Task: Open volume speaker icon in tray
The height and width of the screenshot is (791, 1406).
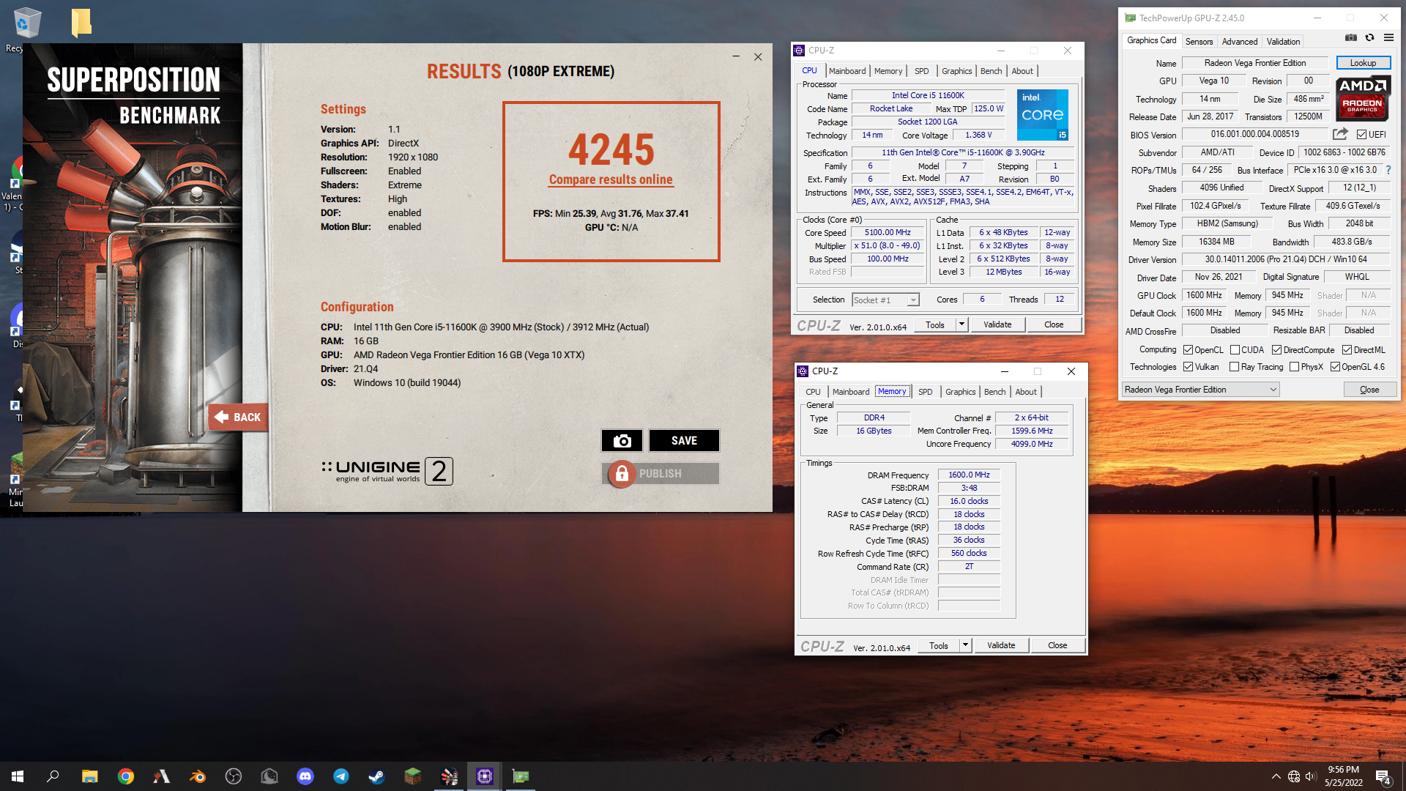Action: click(1311, 776)
